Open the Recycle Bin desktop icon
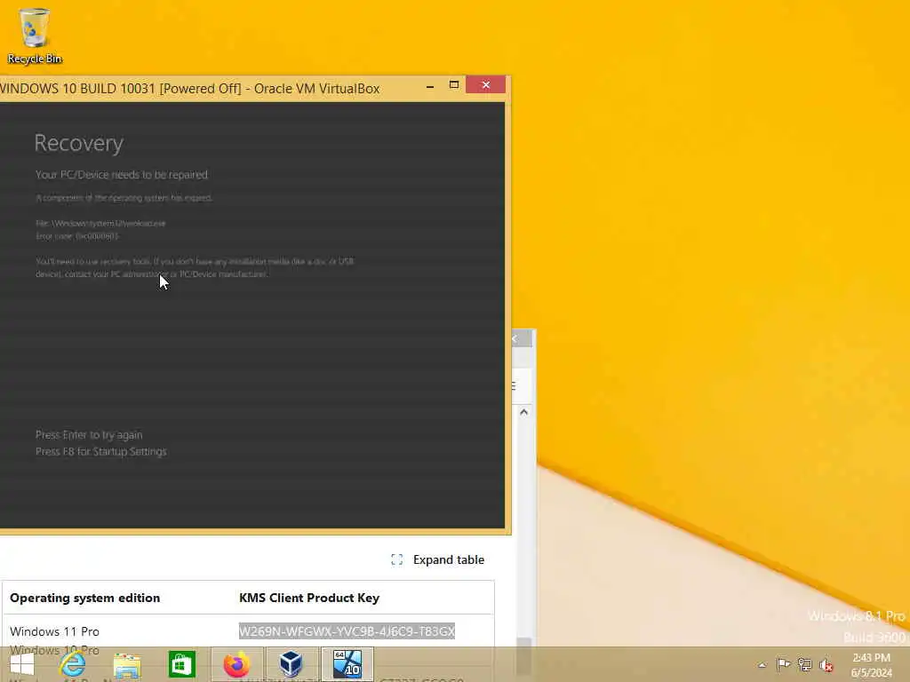 [35, 35]
